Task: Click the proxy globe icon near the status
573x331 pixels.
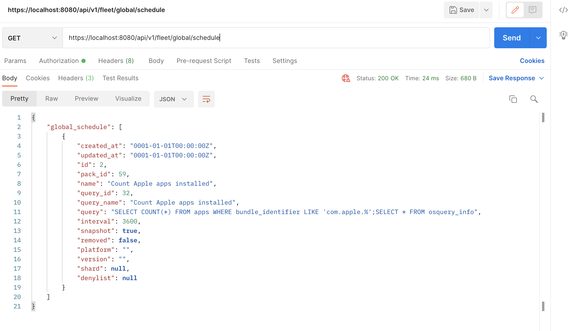Action: [346, 78]
